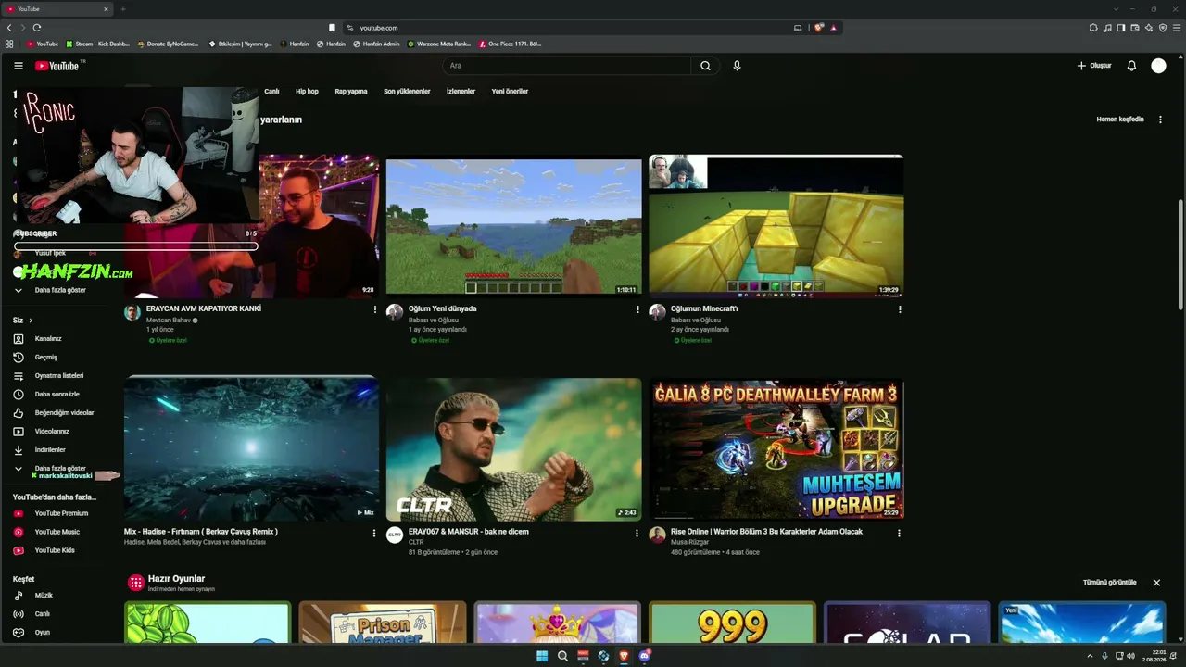Select the Yeni öneriler filter chip
This screenshot has height=667, width=1186.
(510, 92)
